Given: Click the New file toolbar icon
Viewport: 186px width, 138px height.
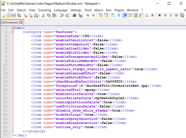Looking at the screenshot, I should point(3,15).
